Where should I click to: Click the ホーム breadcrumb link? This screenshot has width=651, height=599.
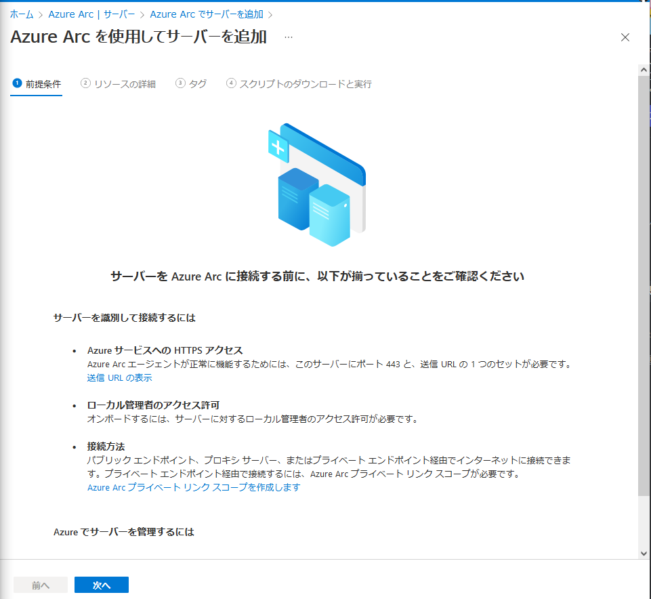(x=22, y=14)
